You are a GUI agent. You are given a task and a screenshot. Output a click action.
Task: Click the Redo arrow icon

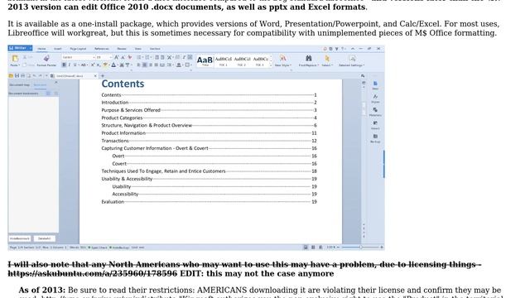(x=41, y=76)
